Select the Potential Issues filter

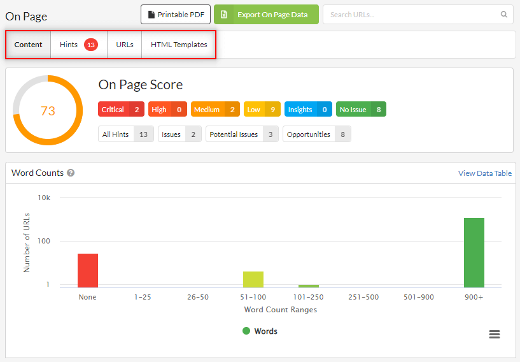point(242,134)
